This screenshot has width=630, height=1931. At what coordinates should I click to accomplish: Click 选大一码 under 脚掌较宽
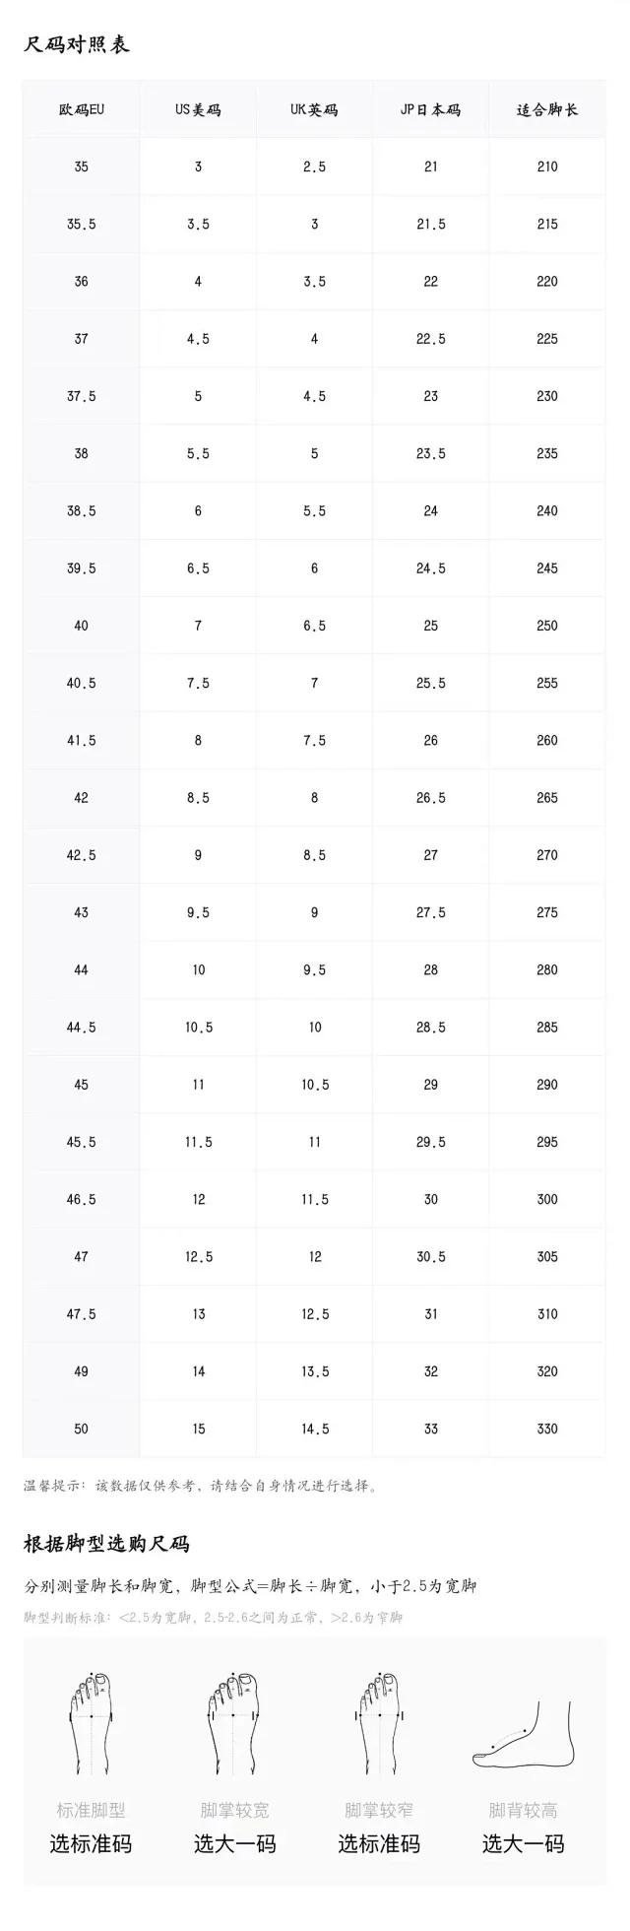pos(234,1844)
